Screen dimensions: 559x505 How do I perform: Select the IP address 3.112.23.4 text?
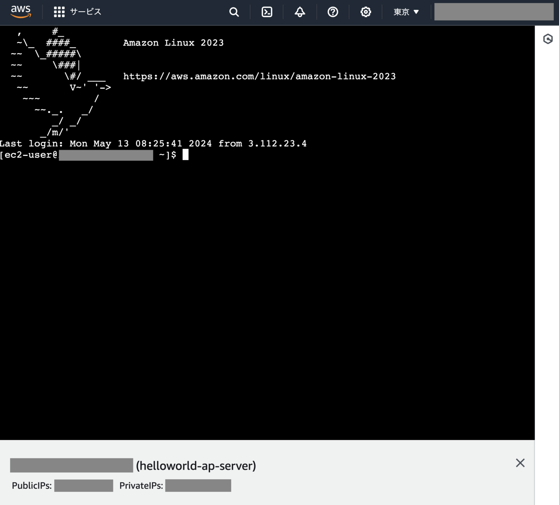(x=278, y=143)
